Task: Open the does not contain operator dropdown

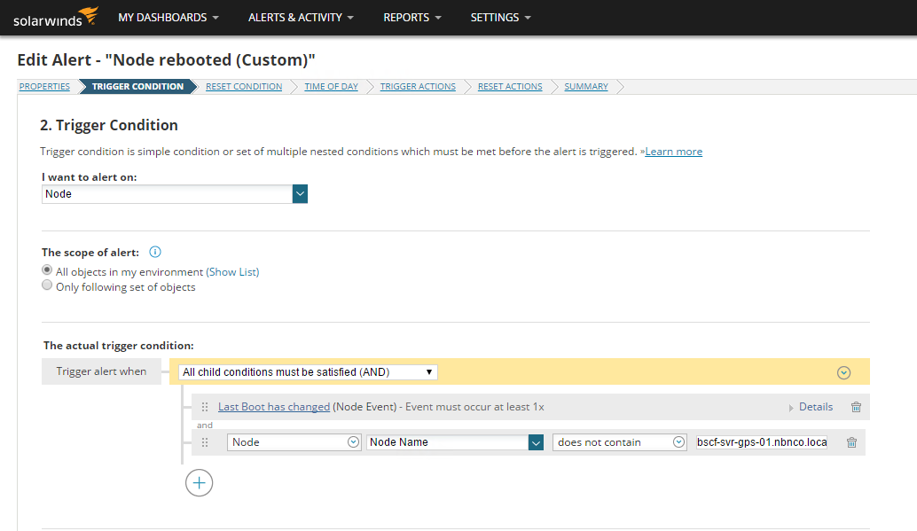Action: point(619,442)
